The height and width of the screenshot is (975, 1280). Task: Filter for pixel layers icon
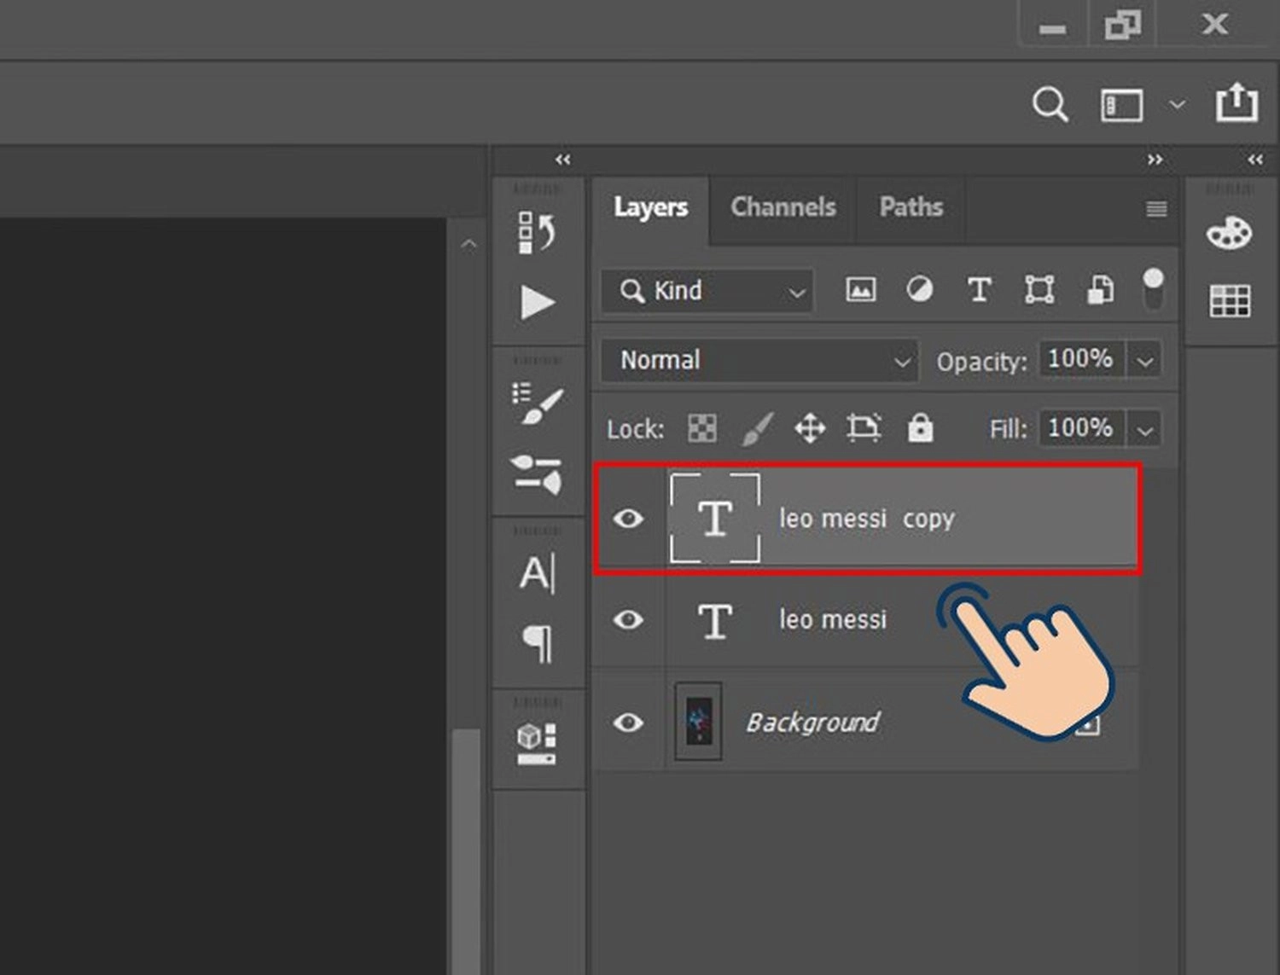coord(860,290)
